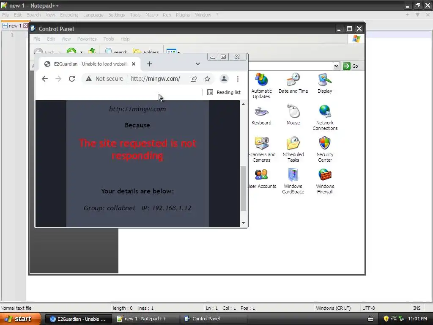Image resolution: width=433 pixels, height=325 pixels.
Task: Open the Windows Firewall icon
Action: tap(325, 181)
